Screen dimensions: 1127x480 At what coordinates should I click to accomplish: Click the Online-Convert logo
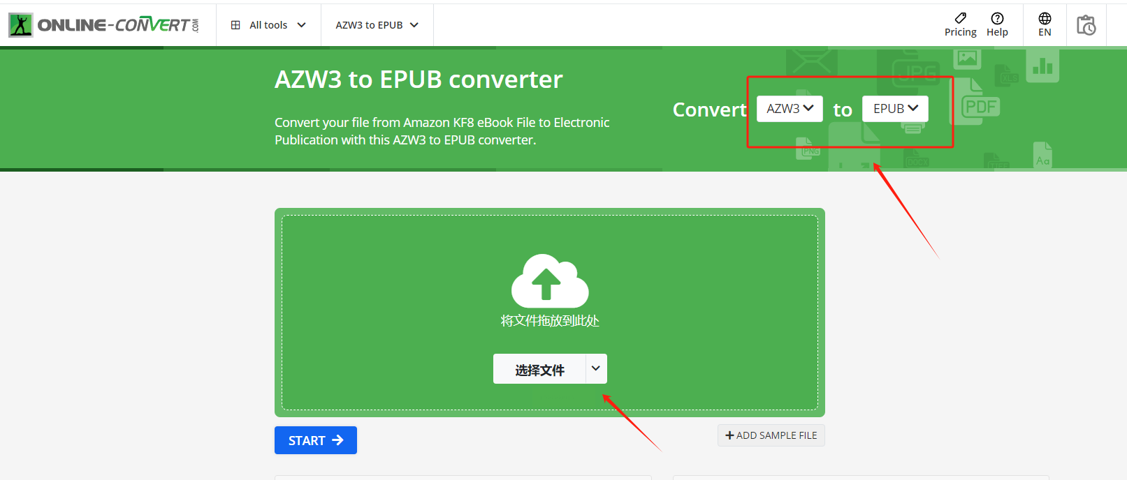pyautogui.click(x=104, y=25)
